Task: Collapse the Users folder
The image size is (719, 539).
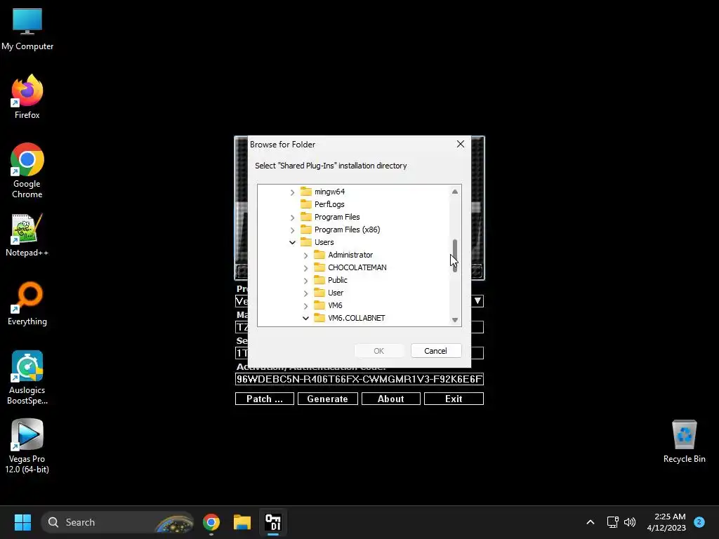Action: [x=292, y=242]
